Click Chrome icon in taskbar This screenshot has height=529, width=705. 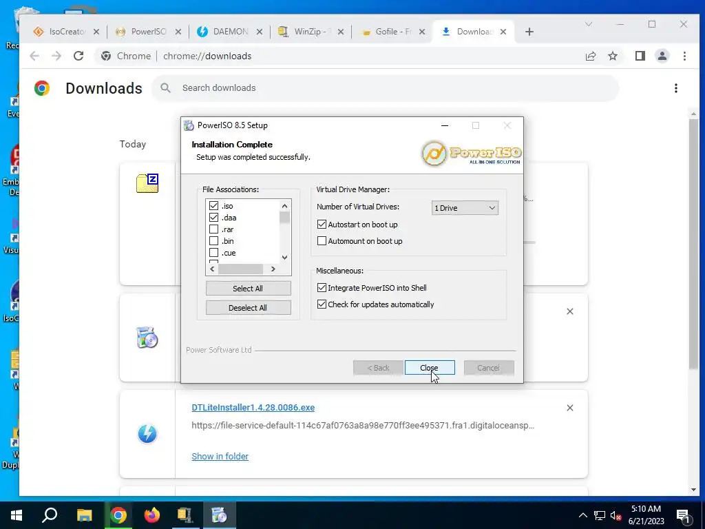click(118, 515)
